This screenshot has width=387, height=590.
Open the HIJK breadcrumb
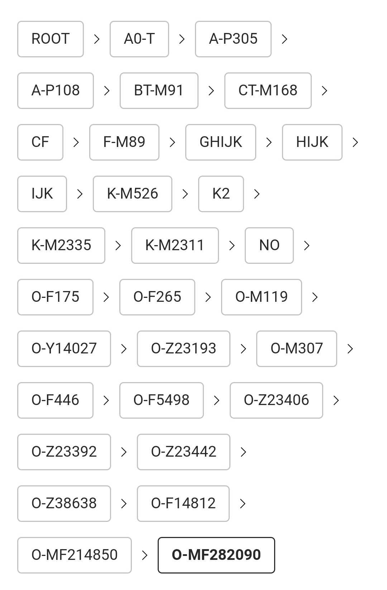click(312, 142)
